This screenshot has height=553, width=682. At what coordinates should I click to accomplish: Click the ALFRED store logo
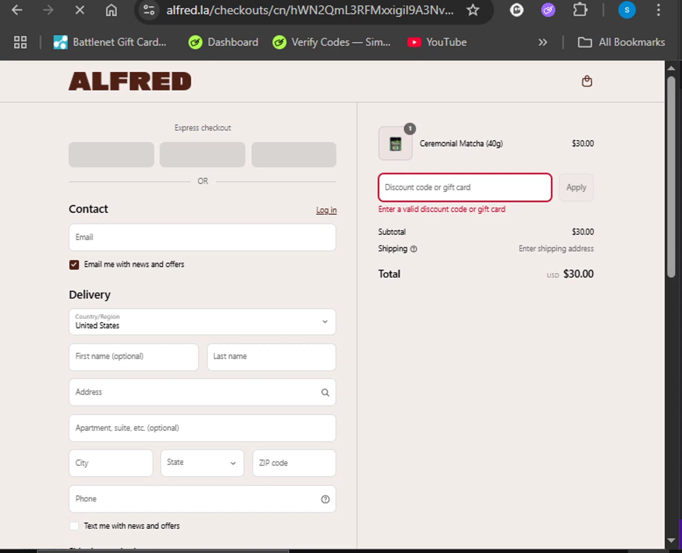click(x=130, y=81)
